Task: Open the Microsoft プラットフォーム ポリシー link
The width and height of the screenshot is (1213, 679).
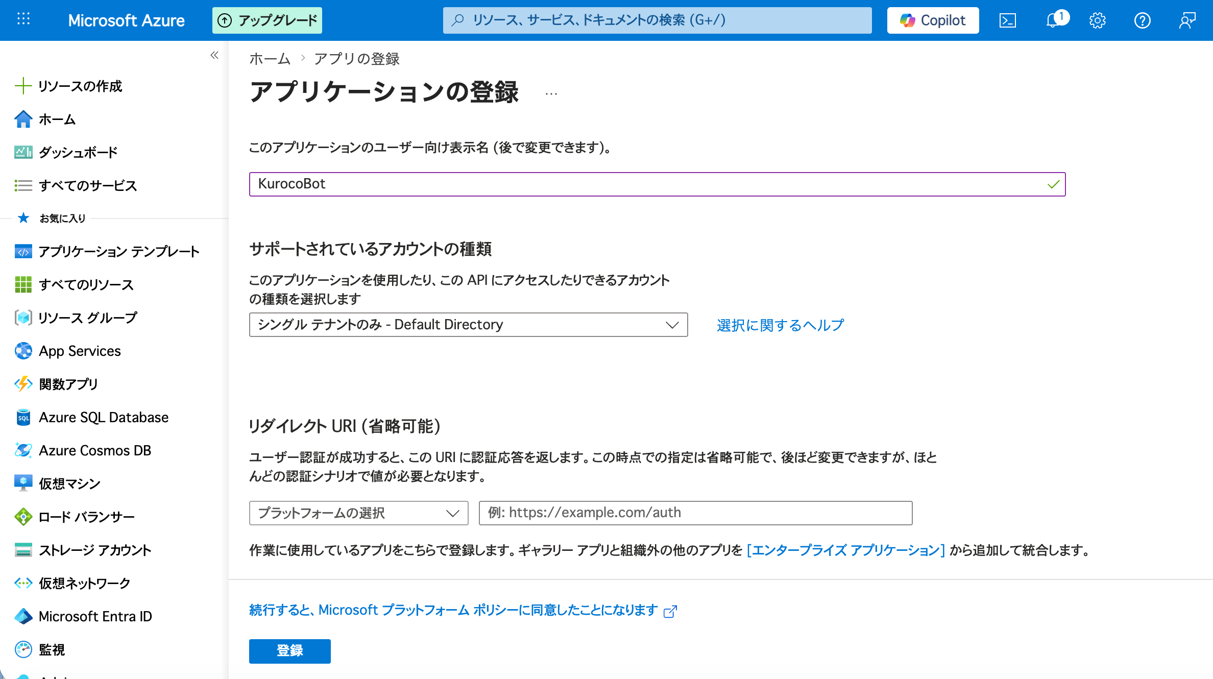Action: click(x=463, y=610)
